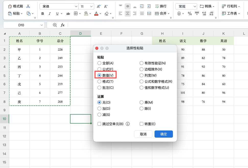248x168 pixels.
Task: Open the 工作表 worksheet menu
Action: (x=231, y=14)
